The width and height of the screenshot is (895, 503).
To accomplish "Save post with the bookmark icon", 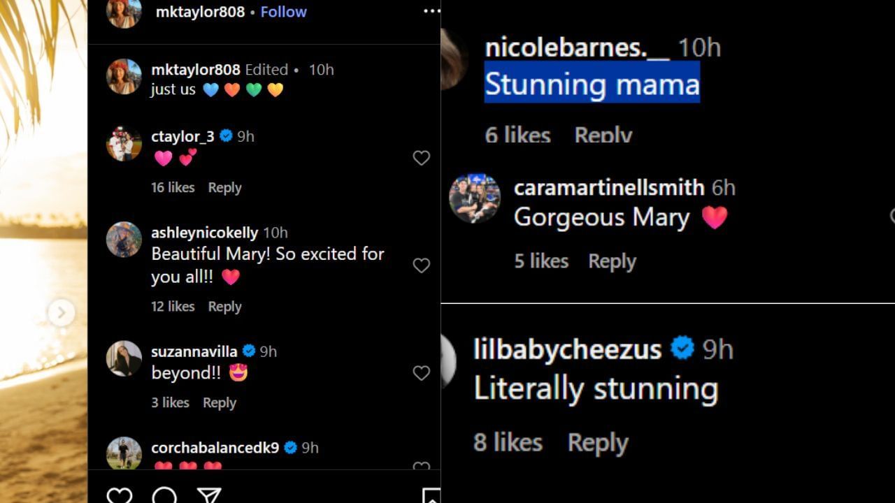I will tap(431, 495).
